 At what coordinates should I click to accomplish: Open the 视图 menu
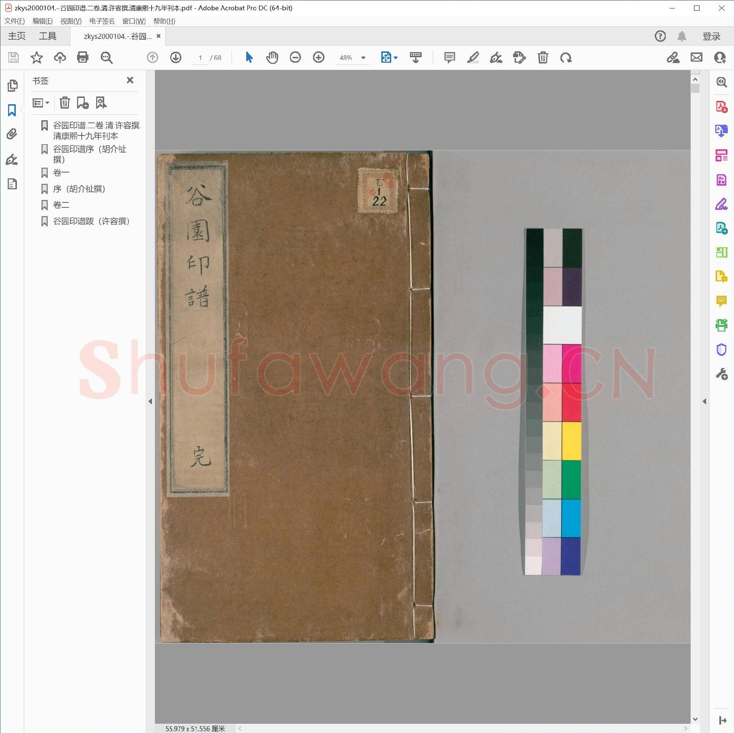click(71, 21)
